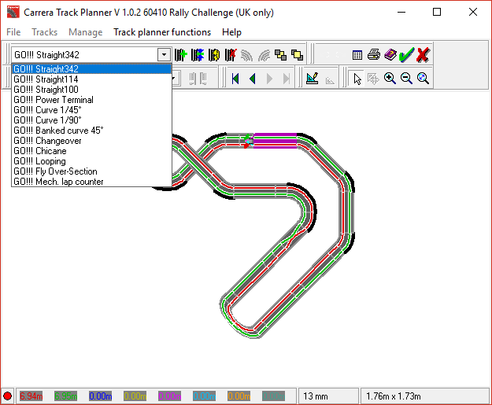Click the red circle status indicator
This screenshot has height=405, width=492.
click(8, 396)
